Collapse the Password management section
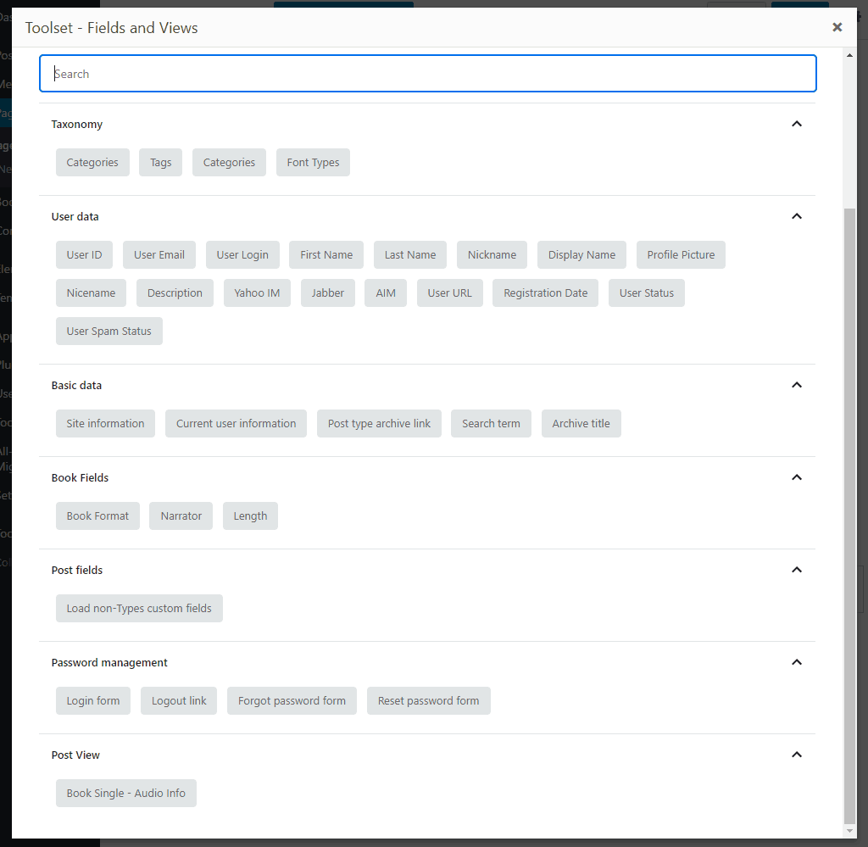The width and height of the screenshot is (868, 847). 796,662
